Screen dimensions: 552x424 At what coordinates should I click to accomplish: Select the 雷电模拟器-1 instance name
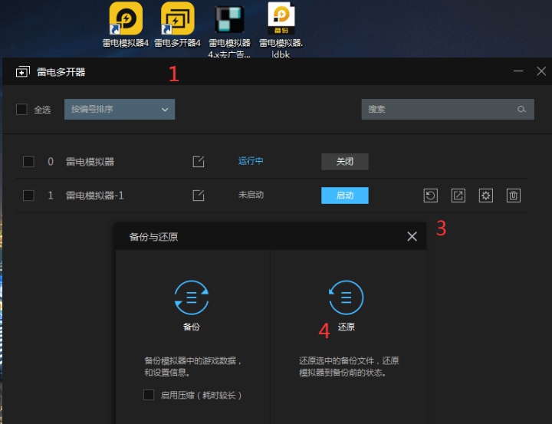pyautogui.click(x=95, y=196)
